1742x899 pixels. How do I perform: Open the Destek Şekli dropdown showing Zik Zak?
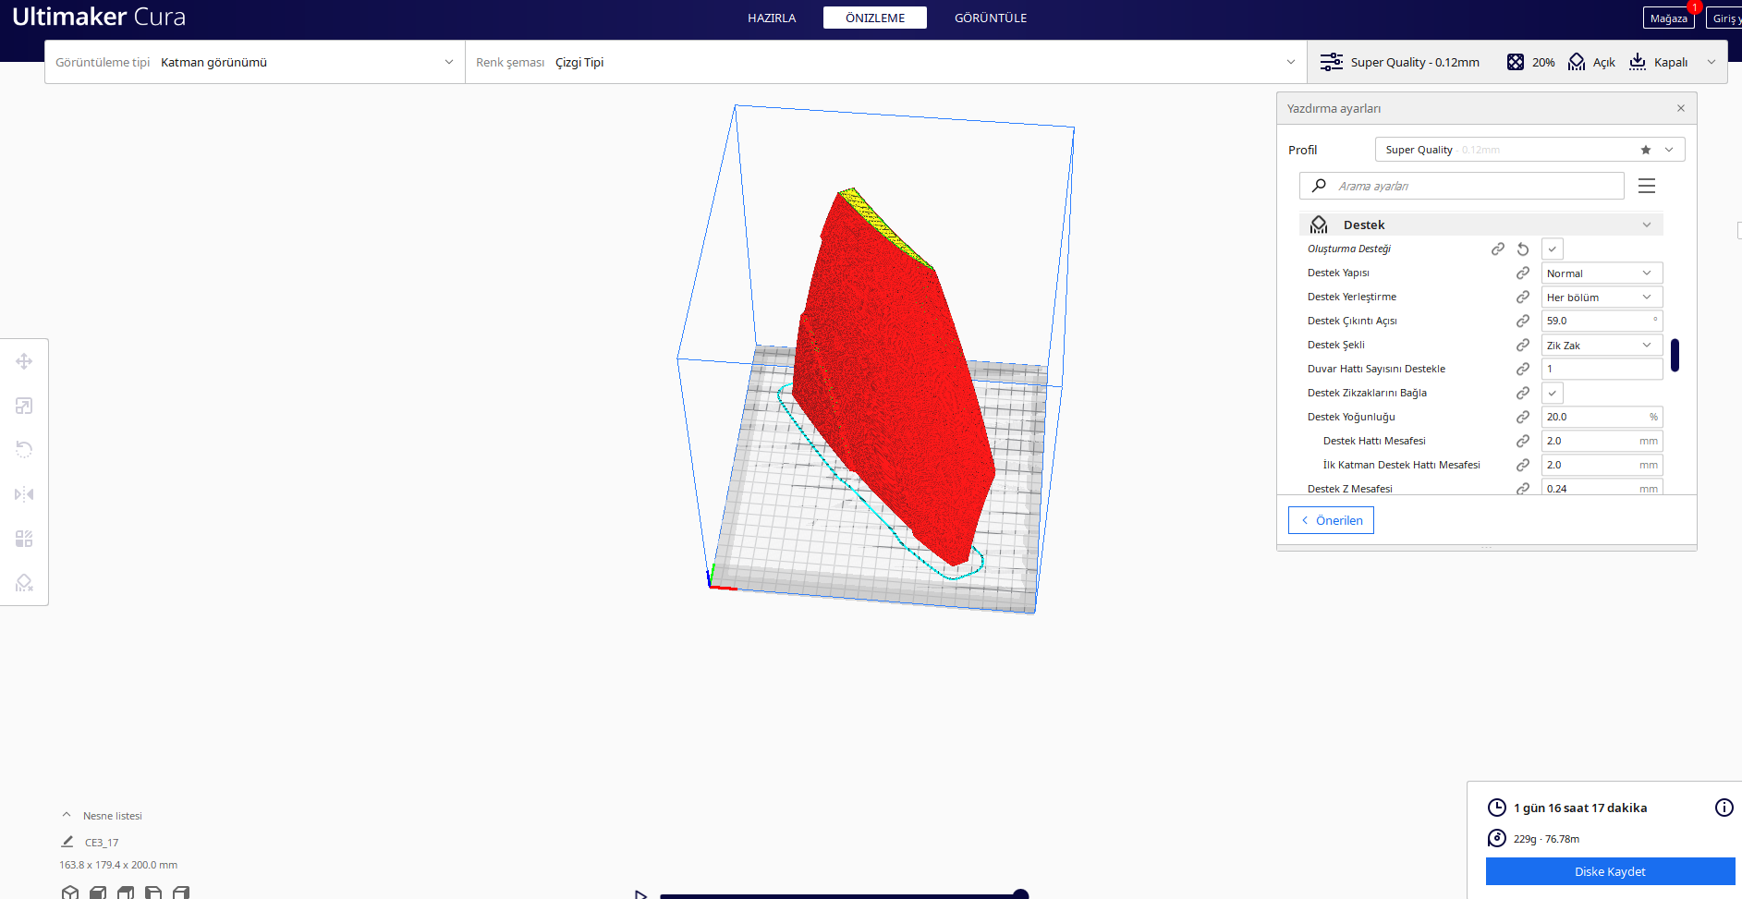(1602, 345)
